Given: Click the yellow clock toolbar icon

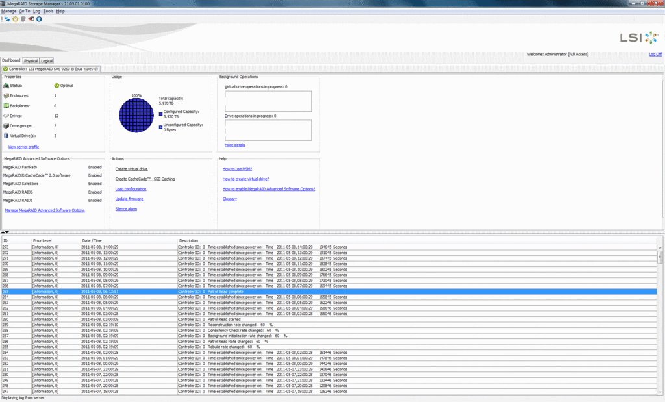Looking at the screenshot, I should [16, 19].
